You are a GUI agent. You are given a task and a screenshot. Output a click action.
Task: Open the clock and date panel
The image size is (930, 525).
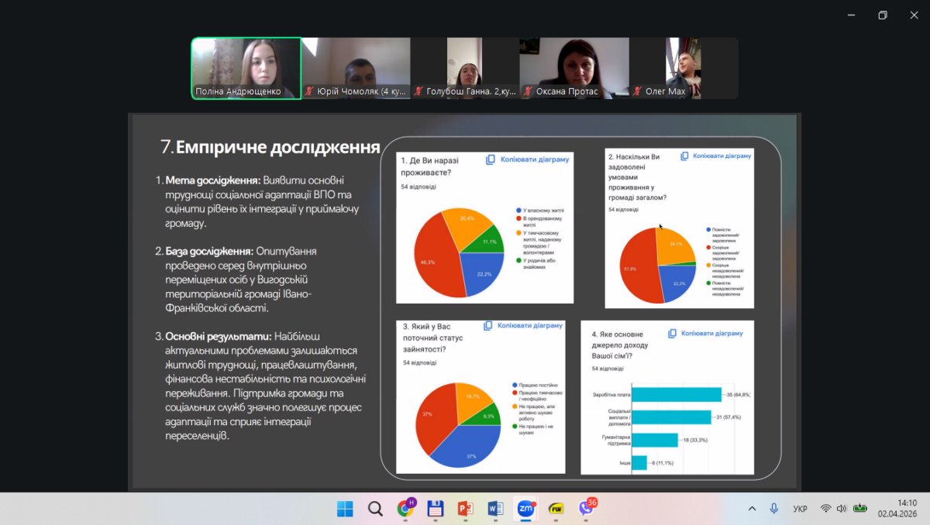(897, 508)
